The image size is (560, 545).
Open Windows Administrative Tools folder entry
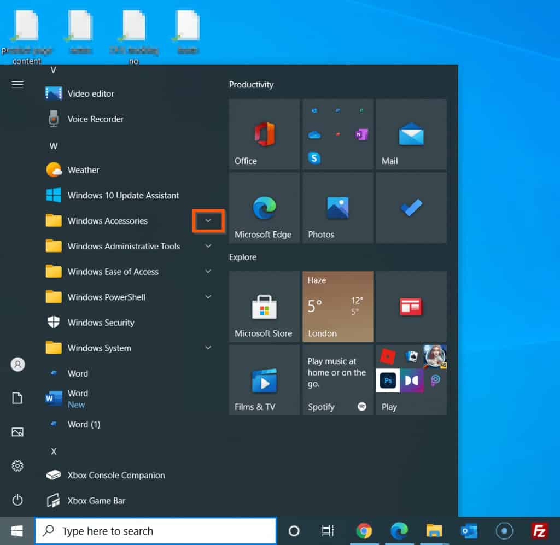tap(129, 246)
